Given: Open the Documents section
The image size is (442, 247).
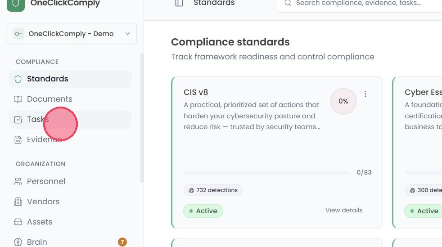Looking at the screenshot, I should (x=70, y=99).
